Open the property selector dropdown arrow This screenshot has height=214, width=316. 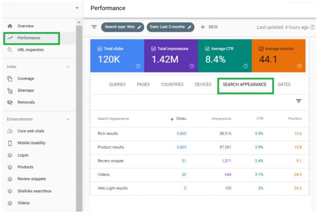point(77,8)
